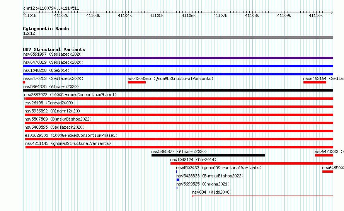Select the gray 12q12 cytogenetic band bar
The height and width of the screenshot is (211, 344).
(178, 37)
